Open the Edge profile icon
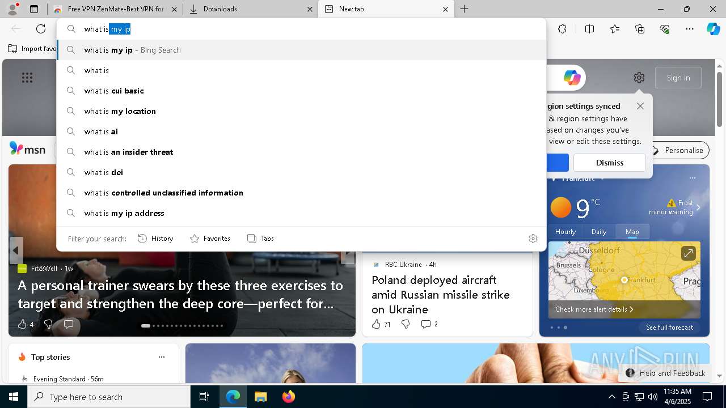726x408 pixels. 12,9
